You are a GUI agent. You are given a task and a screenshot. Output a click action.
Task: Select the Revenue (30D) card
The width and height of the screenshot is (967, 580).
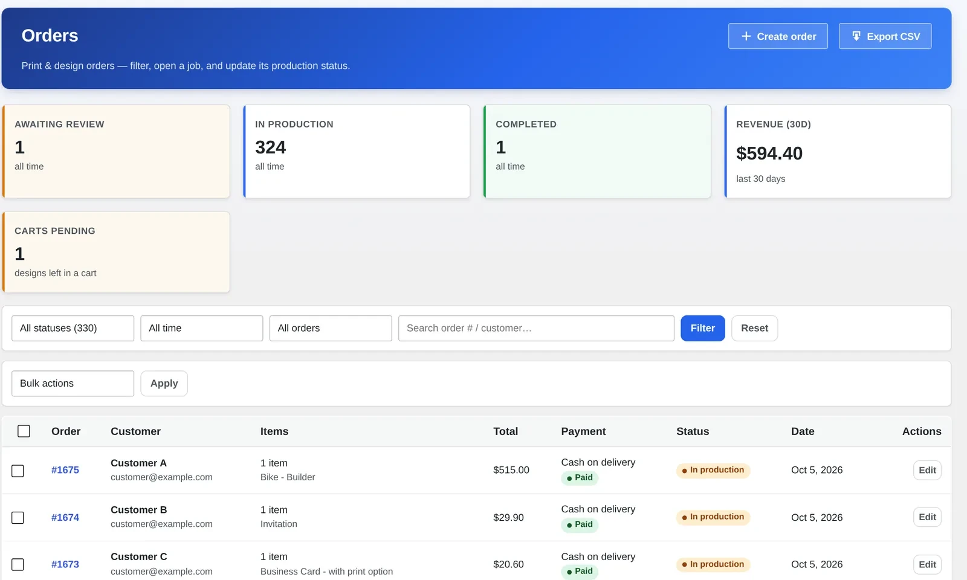point(838,152)
